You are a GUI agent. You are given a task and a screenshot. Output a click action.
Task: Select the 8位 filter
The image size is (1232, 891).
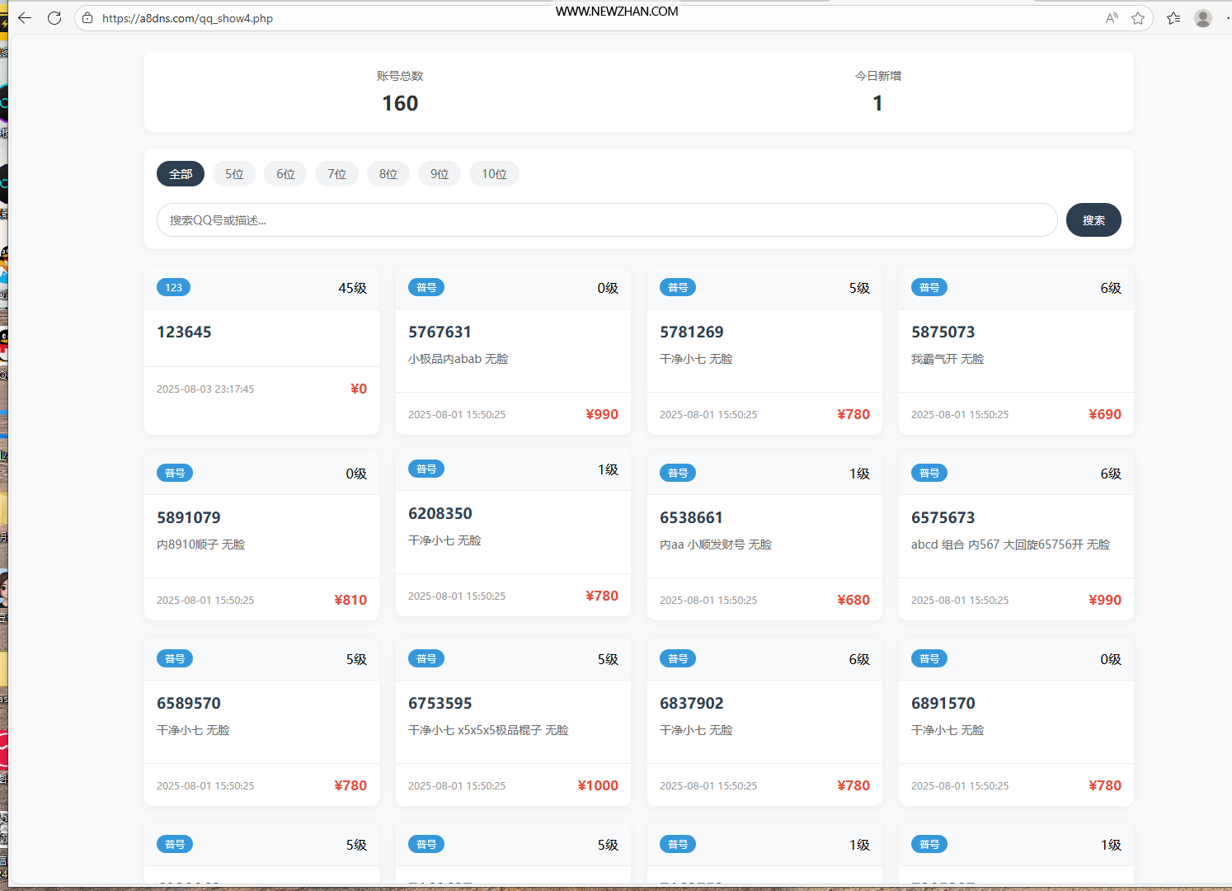click(x=388, y=174)
